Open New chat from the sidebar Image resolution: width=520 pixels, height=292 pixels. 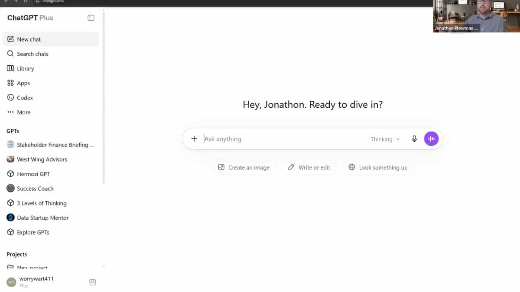pos(51,39)
